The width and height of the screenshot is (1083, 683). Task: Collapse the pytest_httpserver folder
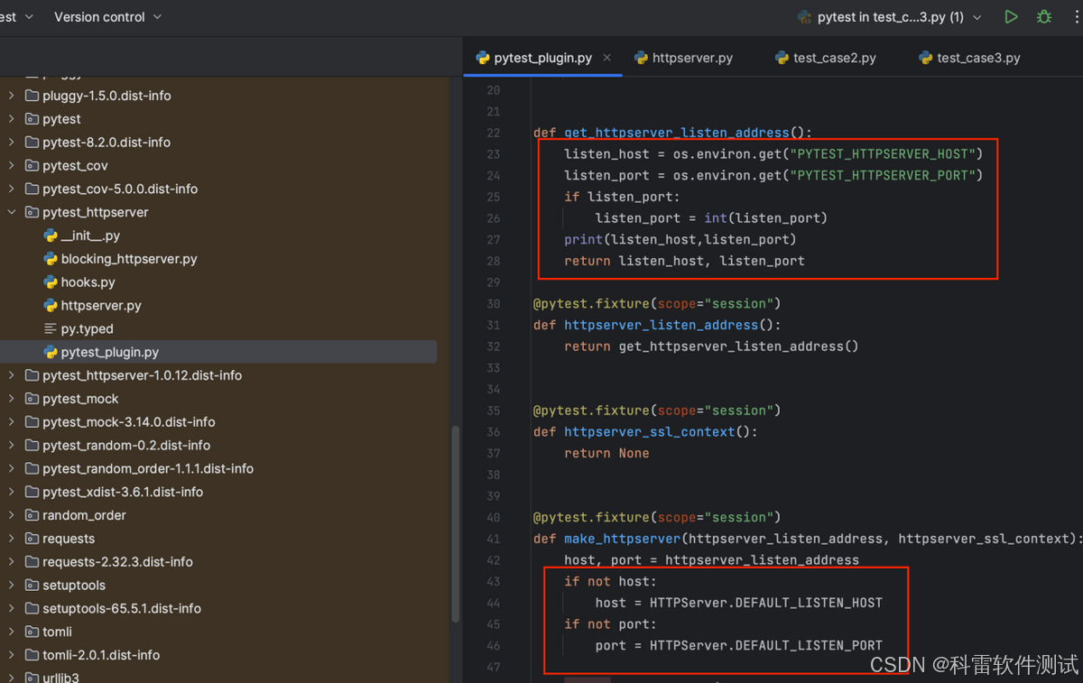(x=12, y=212)
